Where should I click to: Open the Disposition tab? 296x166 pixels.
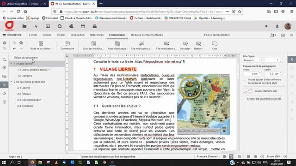coord(78,35)
